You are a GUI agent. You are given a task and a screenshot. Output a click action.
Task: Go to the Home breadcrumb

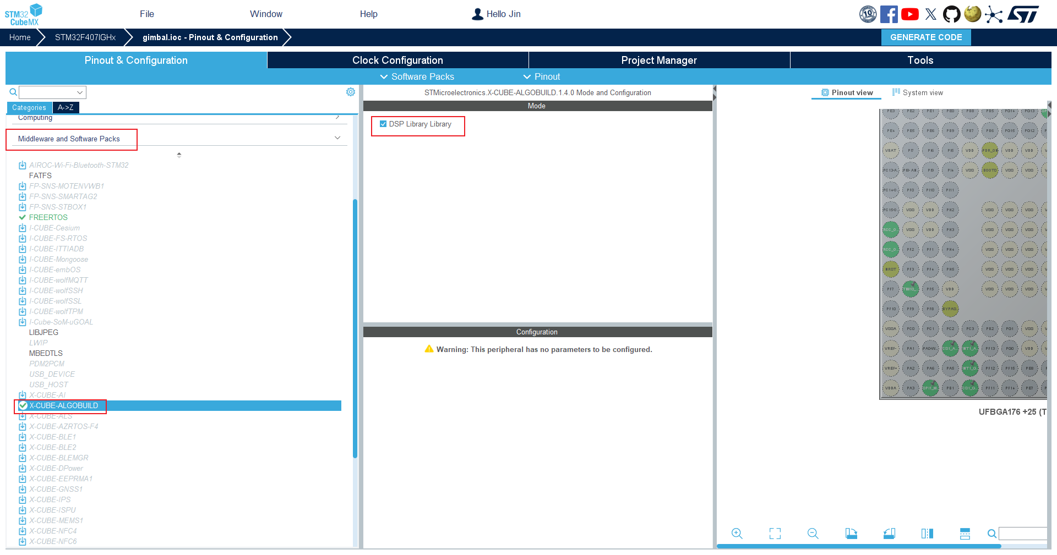[x=20, y=37]
